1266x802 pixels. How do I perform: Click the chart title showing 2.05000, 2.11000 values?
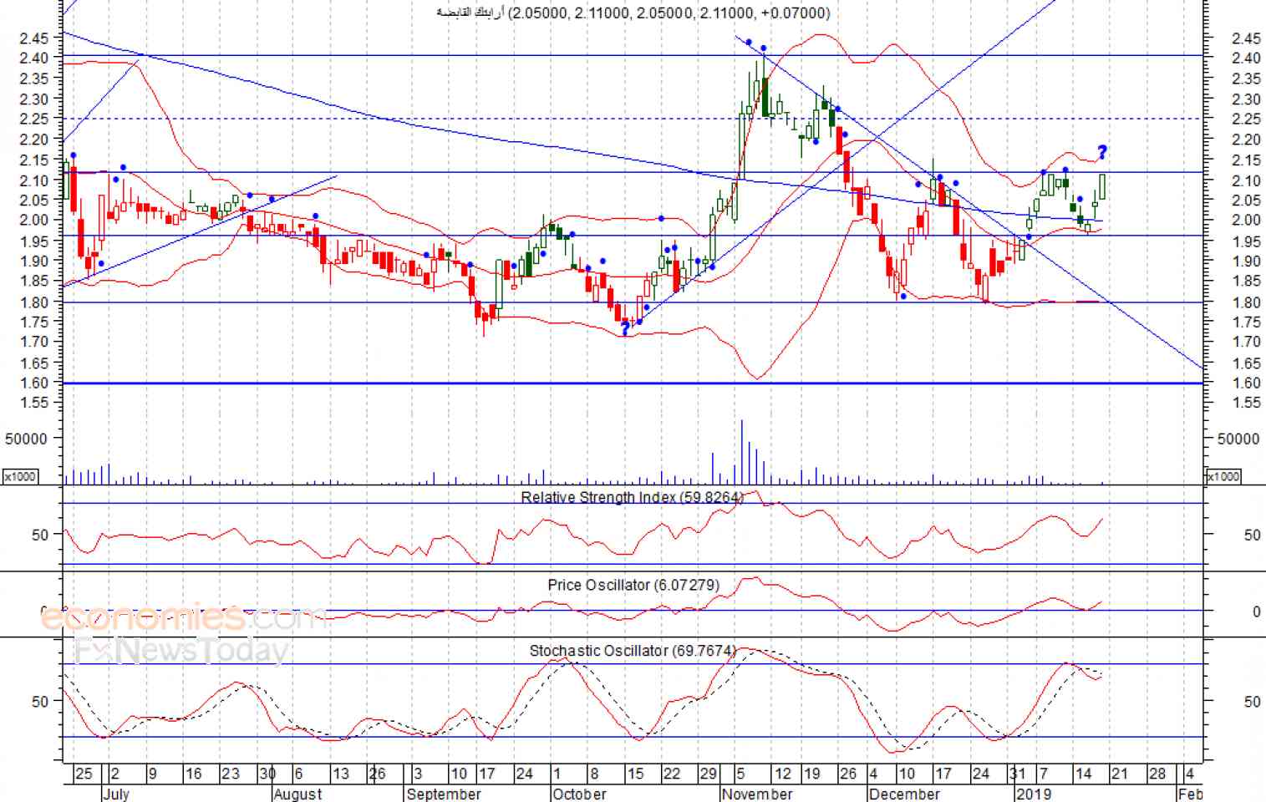(633, 13)
